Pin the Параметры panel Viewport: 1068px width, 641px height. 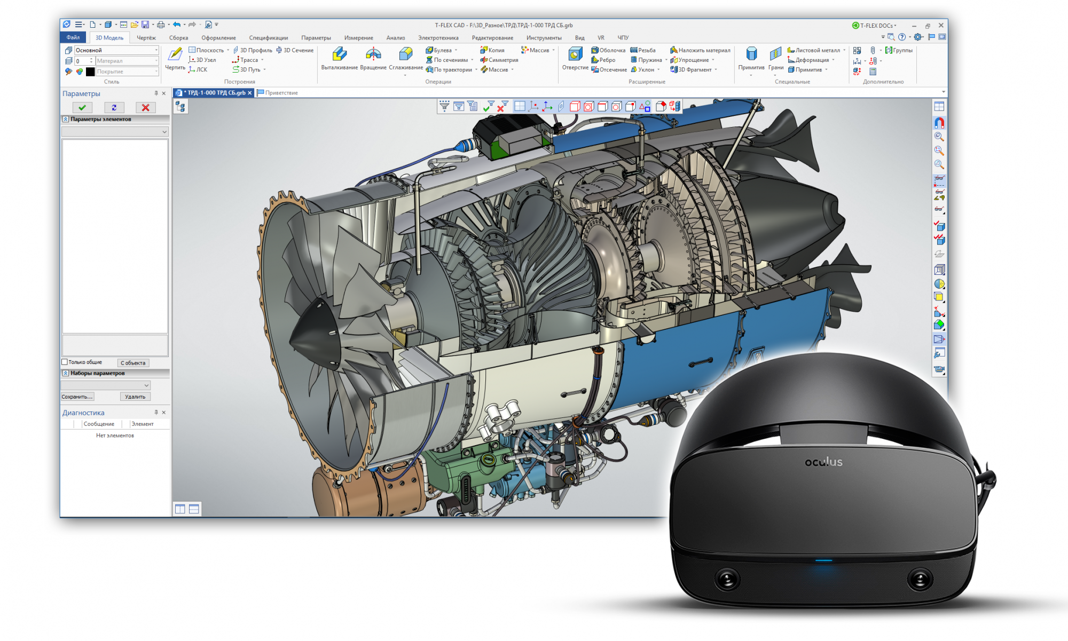pyautogui.click(x=156, y=93)
